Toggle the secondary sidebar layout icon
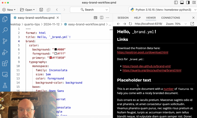Screen dimensions: 197x118 click(x=188, y=2)
